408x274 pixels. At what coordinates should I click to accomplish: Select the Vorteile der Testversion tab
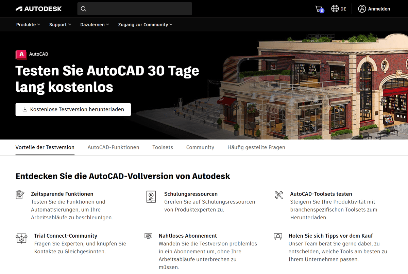point(45,147)
